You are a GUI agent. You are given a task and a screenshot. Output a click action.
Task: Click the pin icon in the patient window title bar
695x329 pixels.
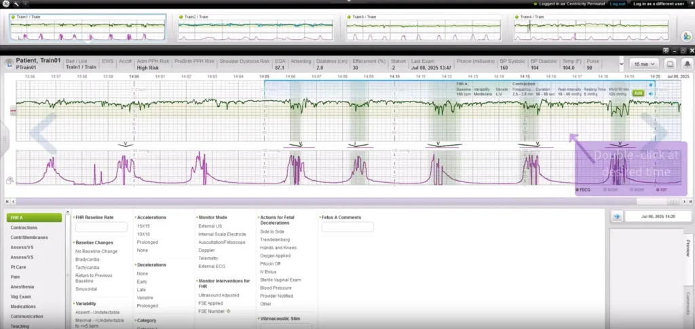click(666, 51)
